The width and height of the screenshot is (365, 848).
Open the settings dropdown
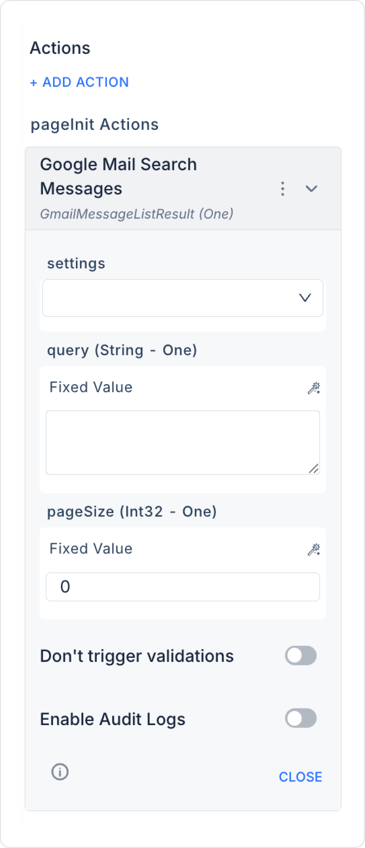pyautogui.click(x=182, y=298)
